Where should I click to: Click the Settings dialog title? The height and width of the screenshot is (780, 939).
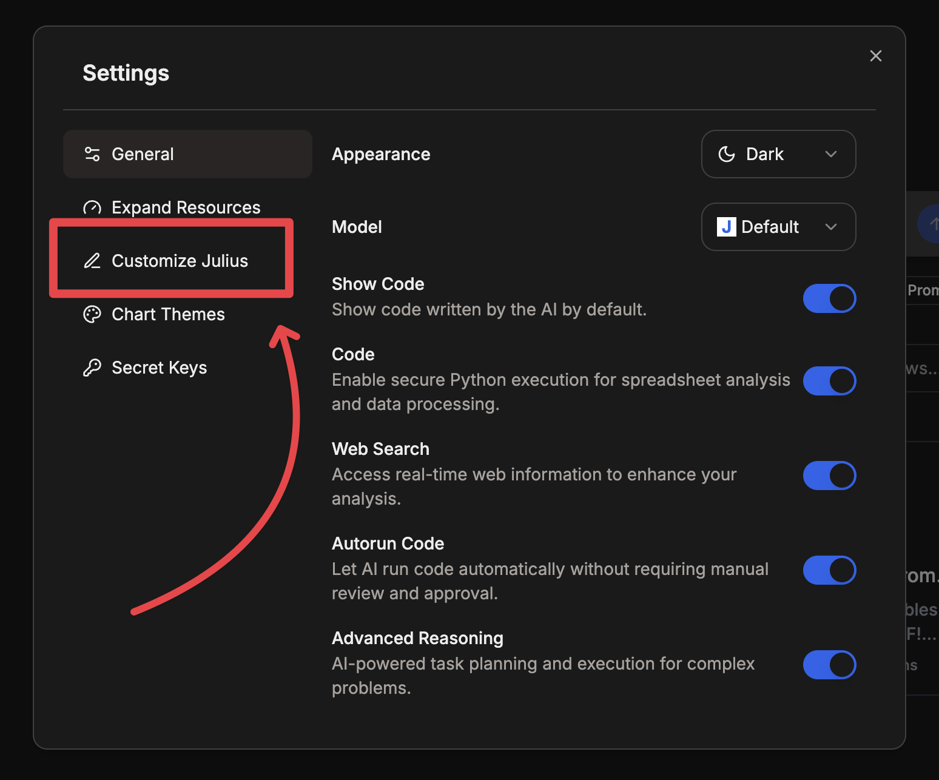click(126, 73)
